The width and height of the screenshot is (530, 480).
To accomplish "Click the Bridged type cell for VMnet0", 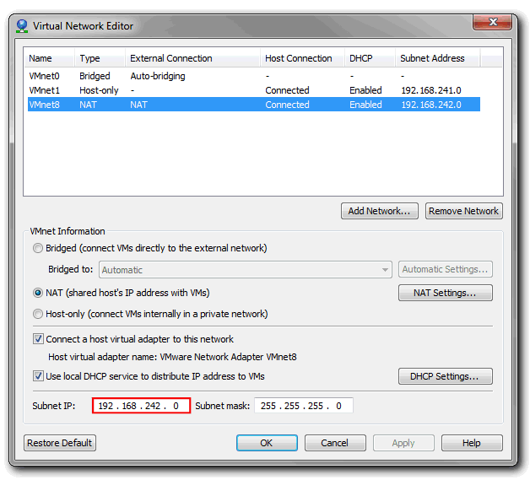I will pyautogui.click(x=95, y=76).
